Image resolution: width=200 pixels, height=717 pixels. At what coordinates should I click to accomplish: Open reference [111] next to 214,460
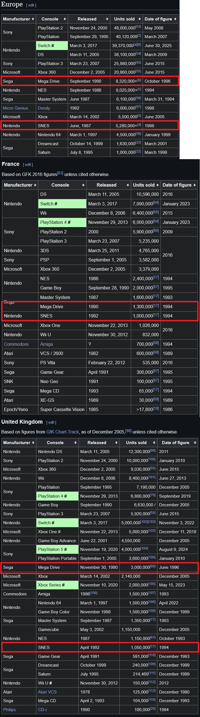(152, 673)
